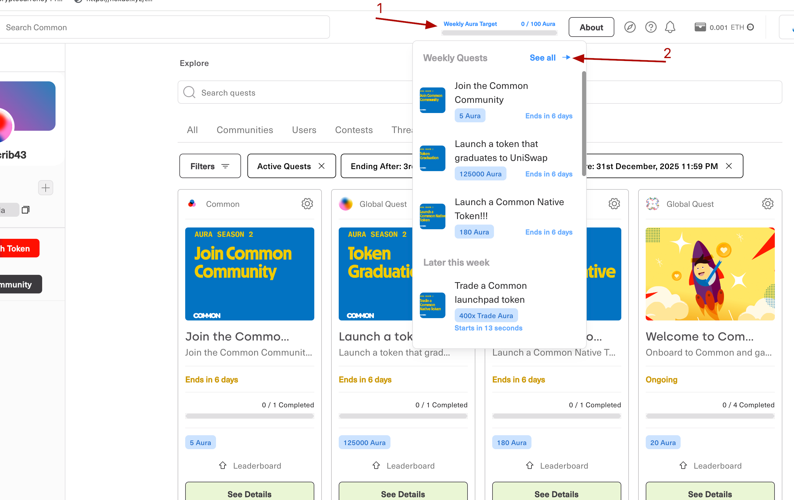Remove the Active Quests filter chip
The image size is (794, 500).
[x=322, y=166]
